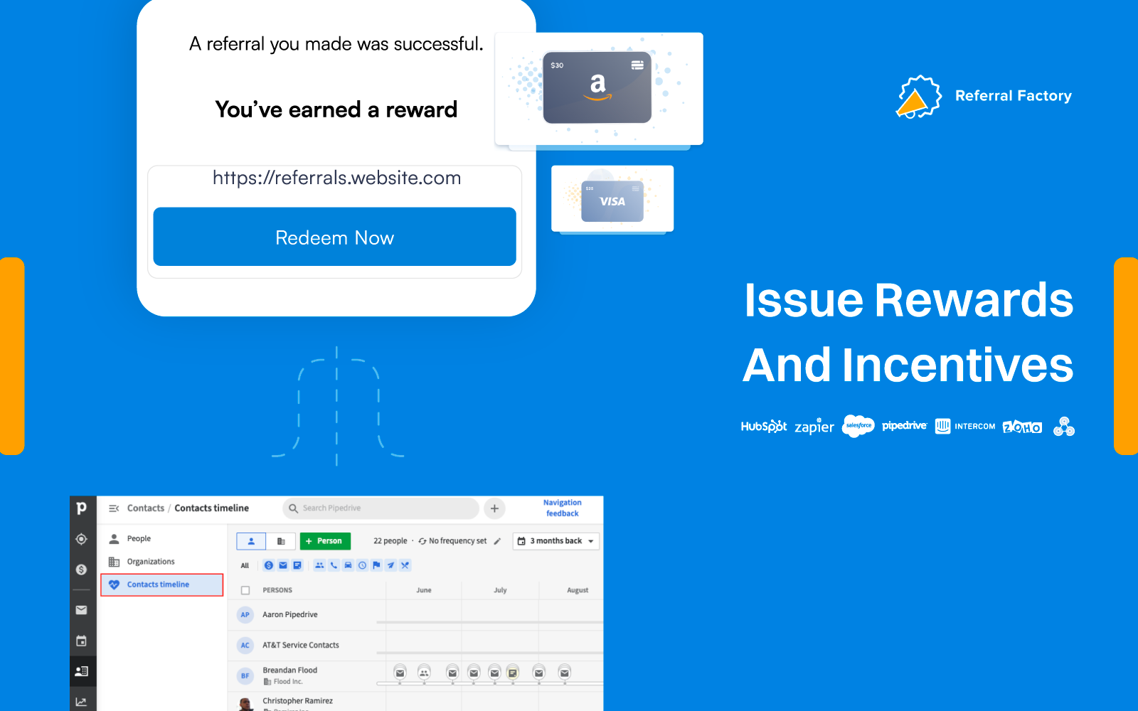Open AT&T Service Contacts row
Viewport: 1138px width, 711px height.
(x=301, y=646)
